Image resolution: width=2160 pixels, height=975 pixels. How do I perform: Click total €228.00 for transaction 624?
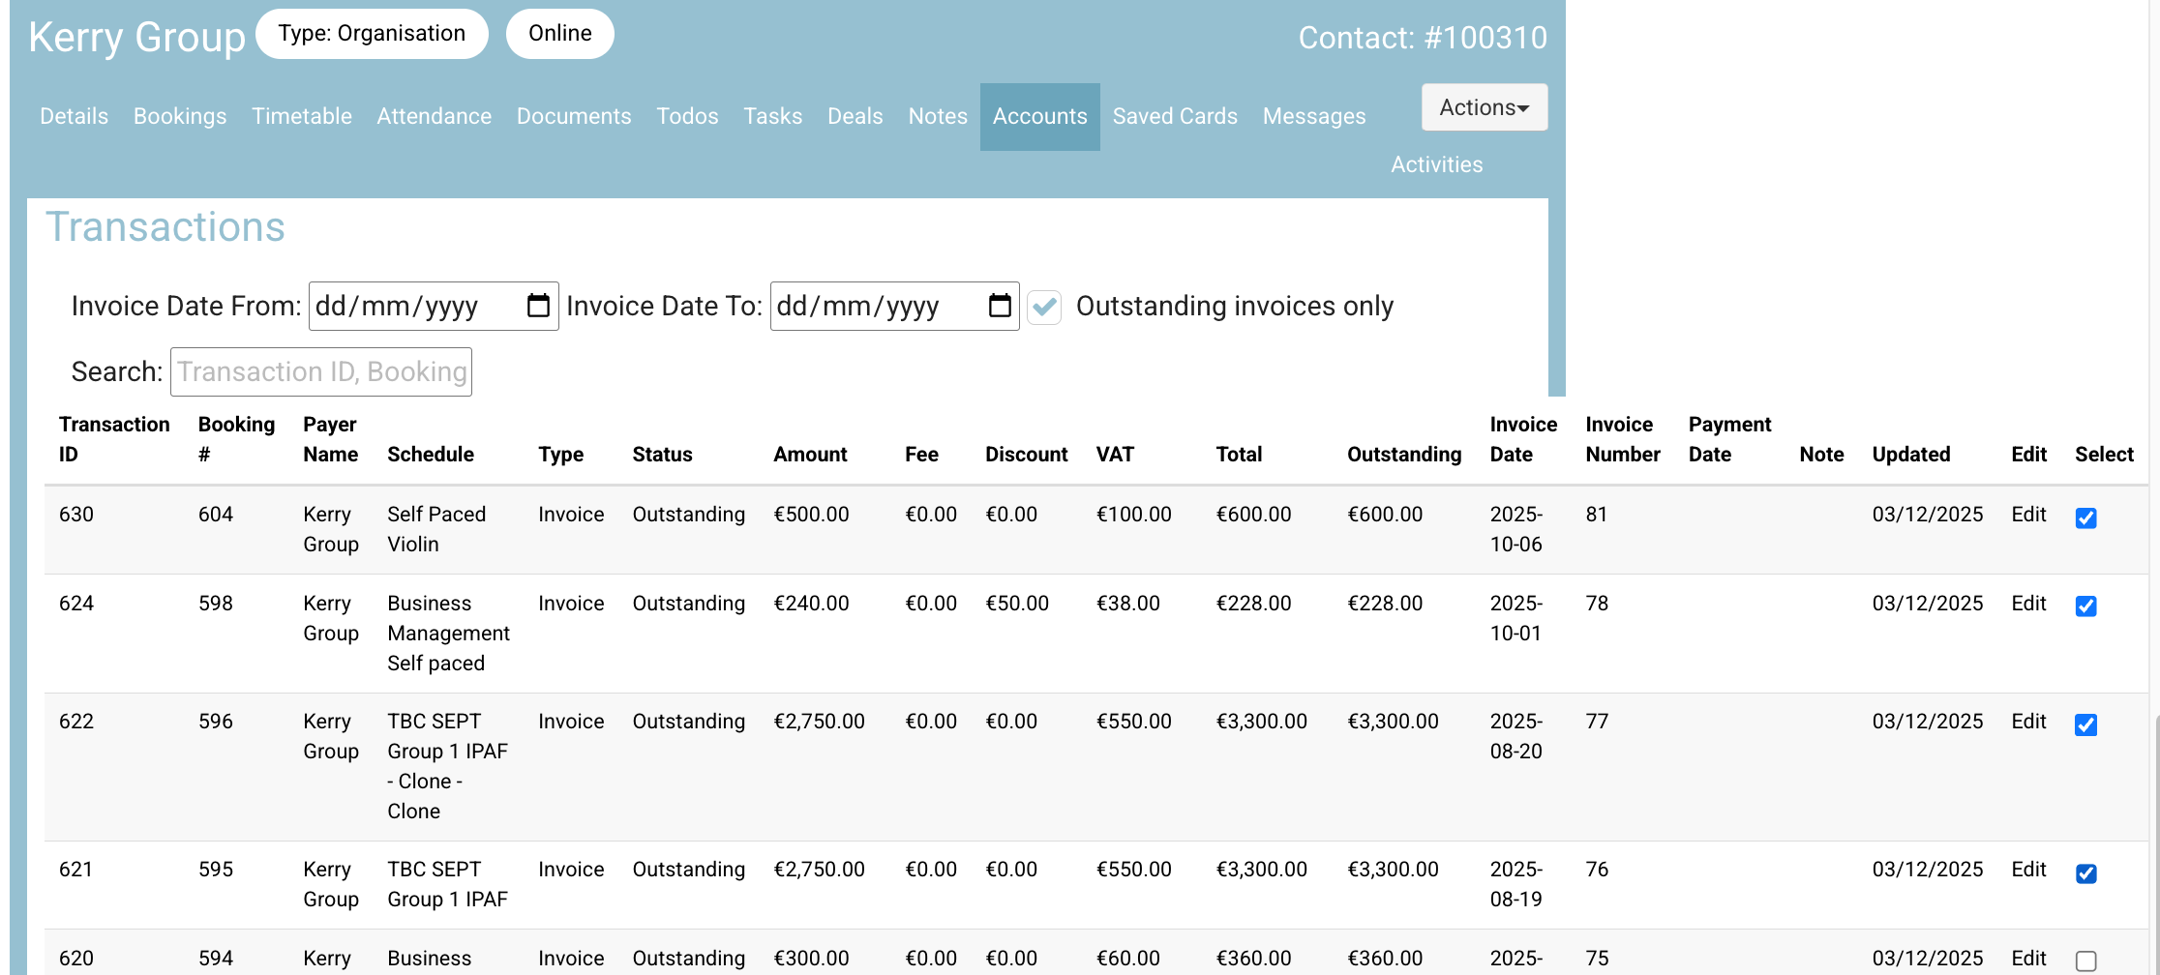pyautogui.click(x=1253, y=604)
